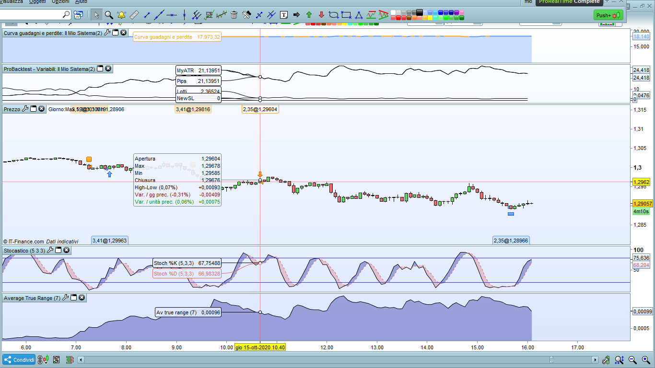This screenshot has height=368, width=655.
Task: Click the orange sell arrow marker on chart
Action: click(260, 175)
